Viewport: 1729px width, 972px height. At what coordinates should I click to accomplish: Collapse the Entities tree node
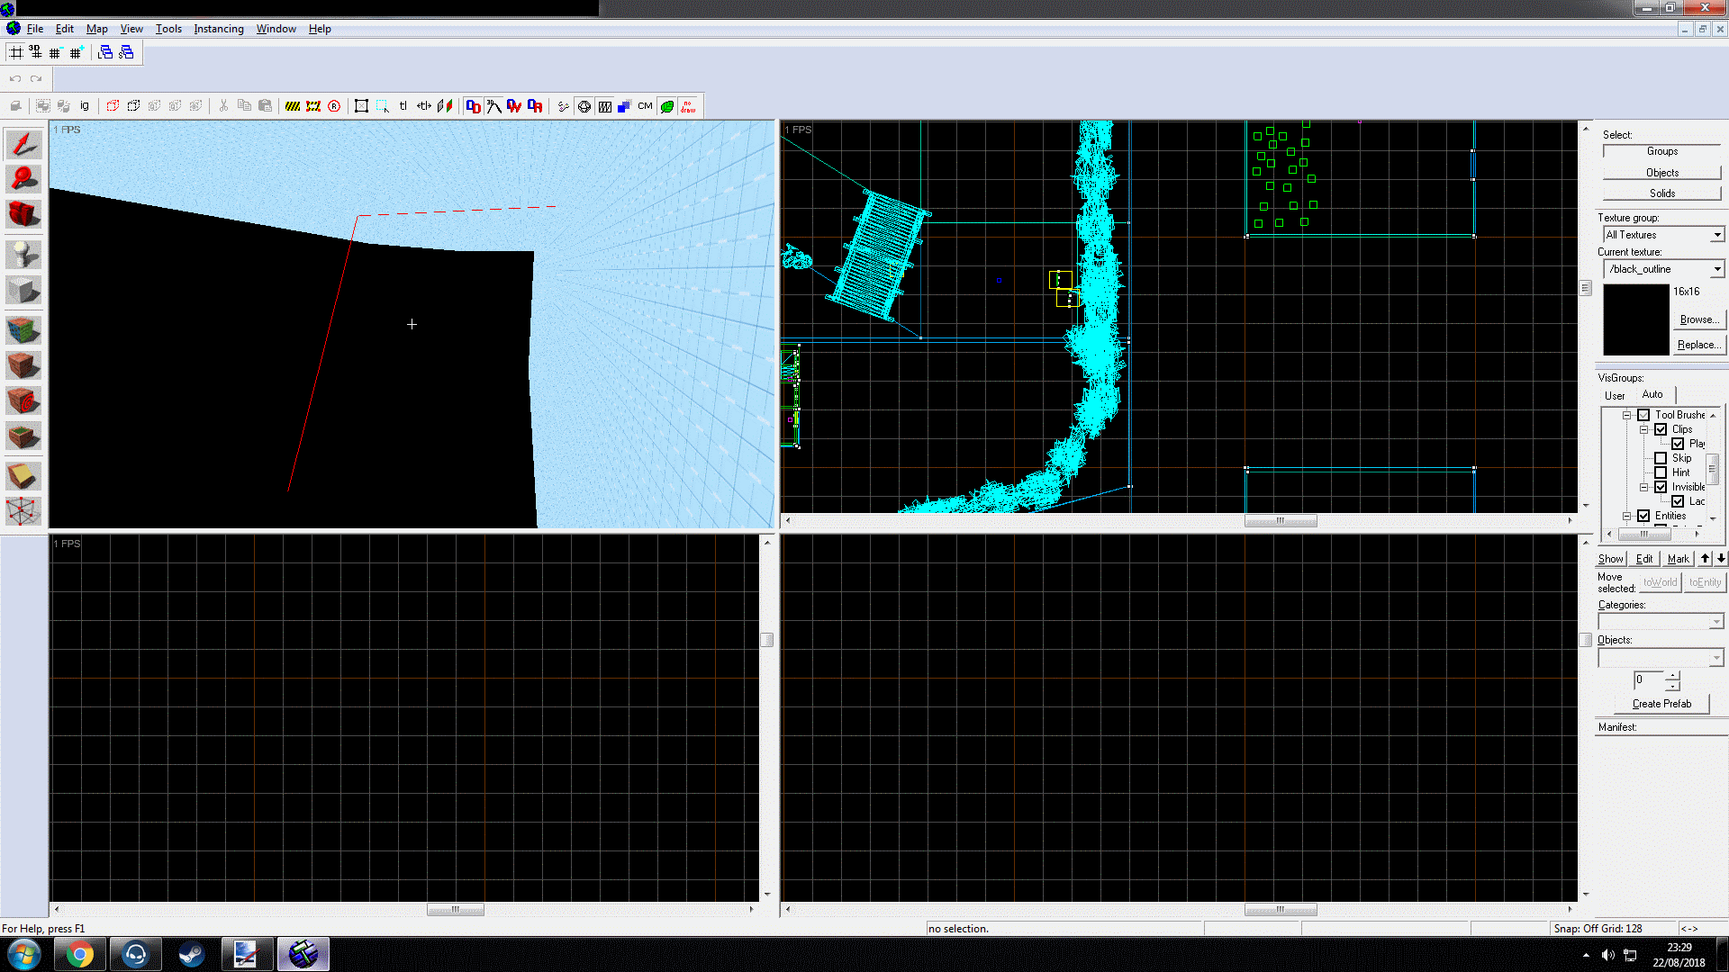[1627, 516]
